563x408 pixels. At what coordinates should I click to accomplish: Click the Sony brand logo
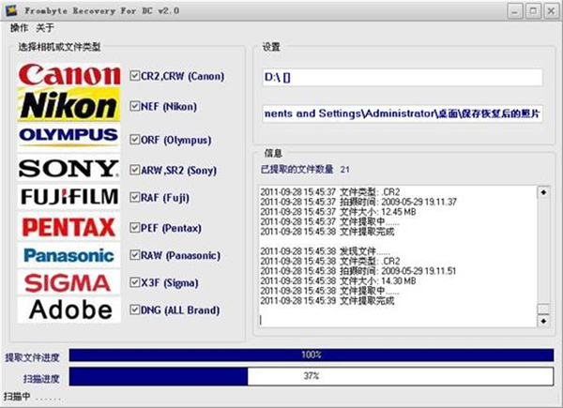69,168
